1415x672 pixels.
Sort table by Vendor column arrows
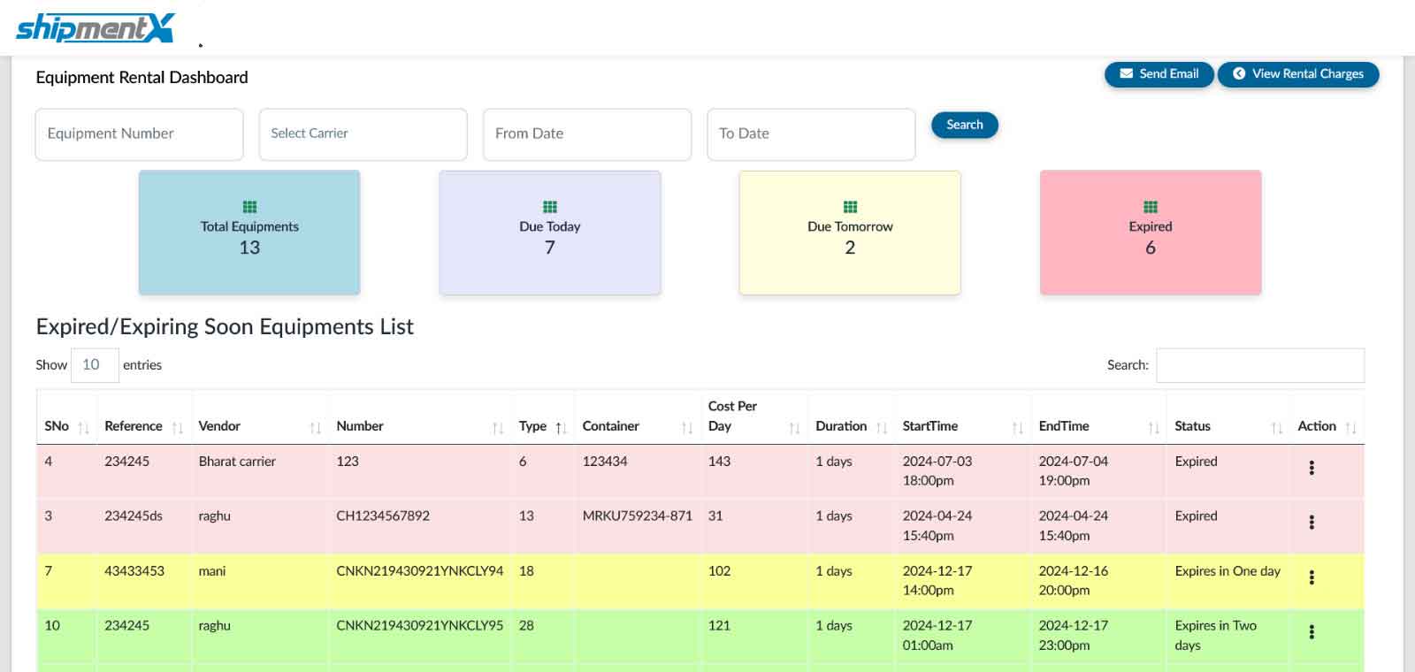click(x=316, y=428)
